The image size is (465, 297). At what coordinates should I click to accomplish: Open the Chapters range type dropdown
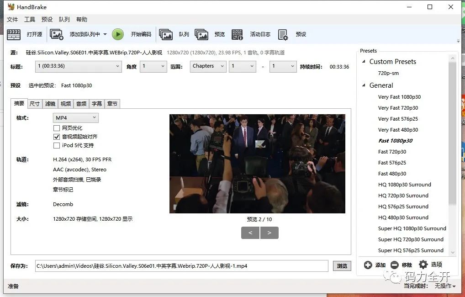point(208,66)
